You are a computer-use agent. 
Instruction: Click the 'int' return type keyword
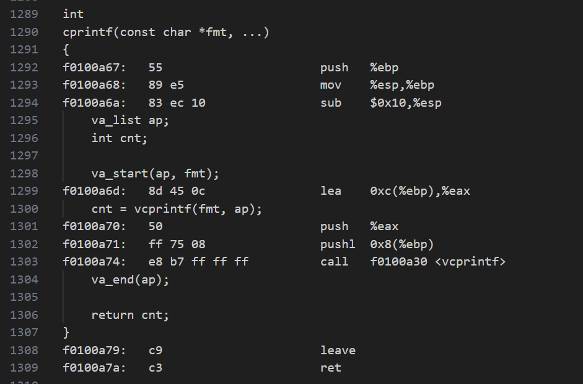[x=73, y=14]
